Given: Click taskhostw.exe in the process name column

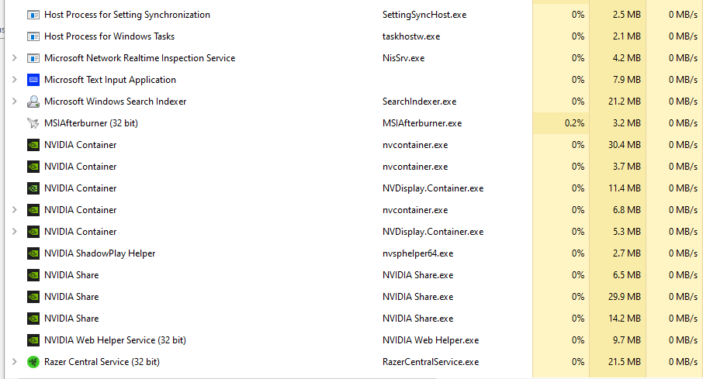Looking at the screenshot, I should click(x=411, y=36).
